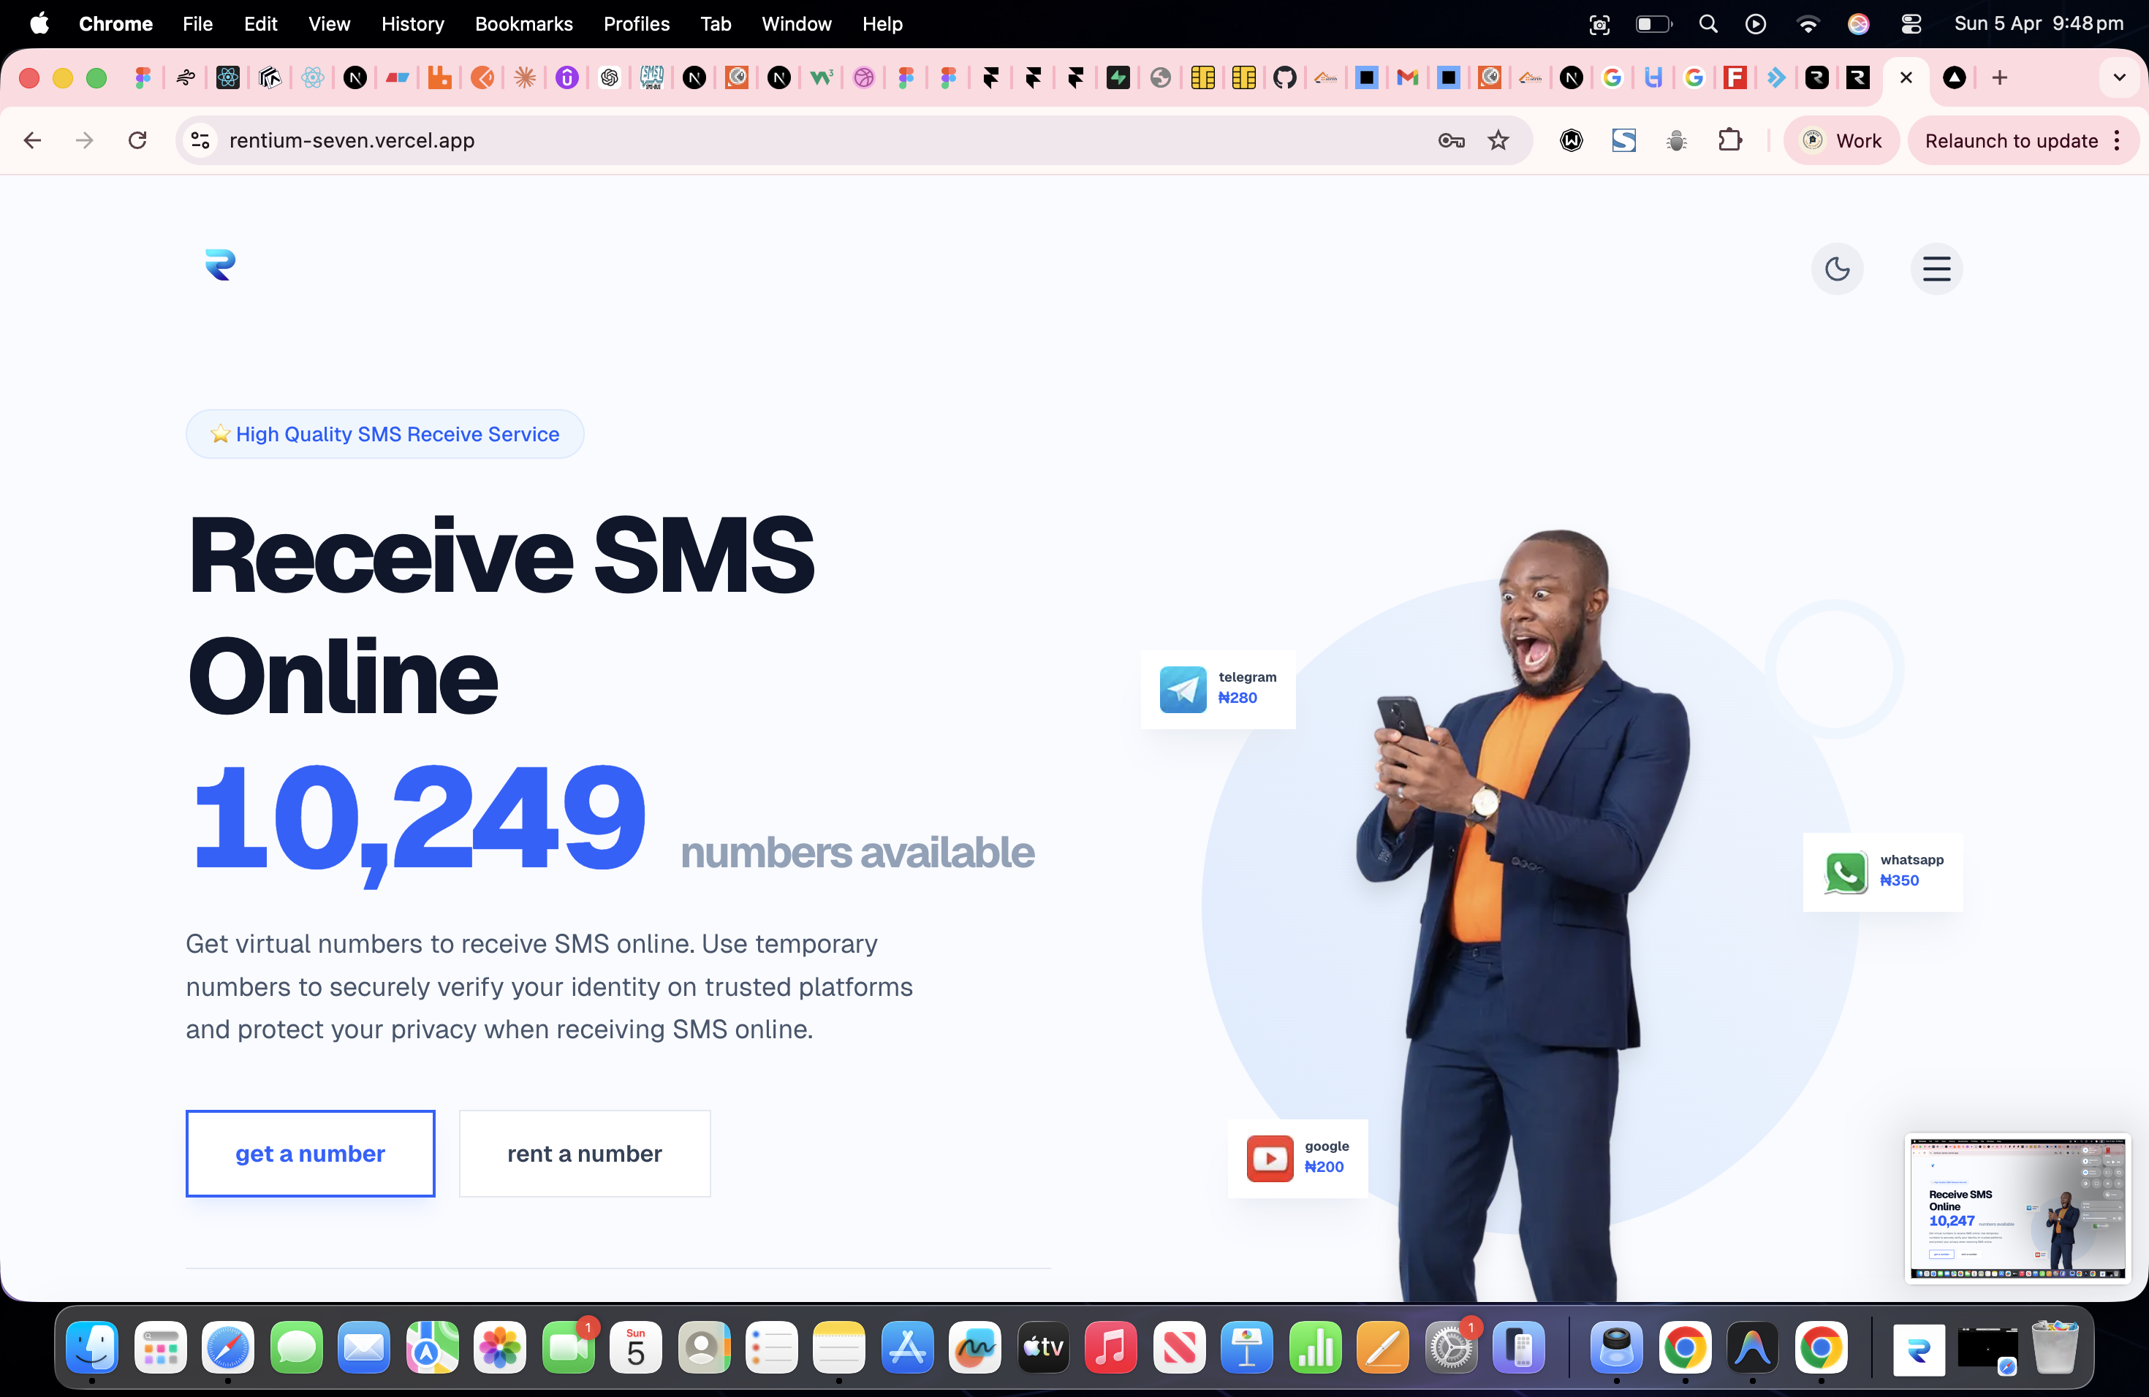
Task: Open the hamburger navigation menu
Action: click(x=1936, y=268)
